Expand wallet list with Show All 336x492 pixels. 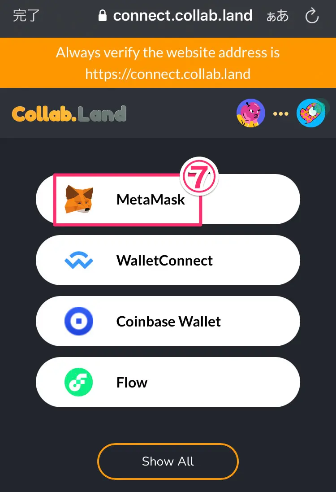pyautogui.click(x=168, y=461)
